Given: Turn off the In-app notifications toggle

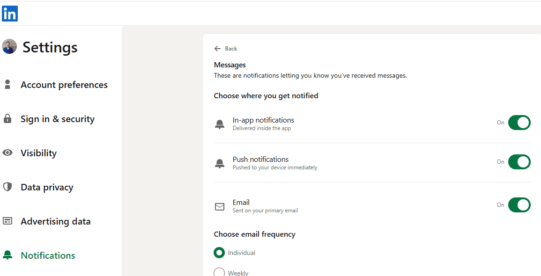Looking at the screenshot, I should click(519, 123).
